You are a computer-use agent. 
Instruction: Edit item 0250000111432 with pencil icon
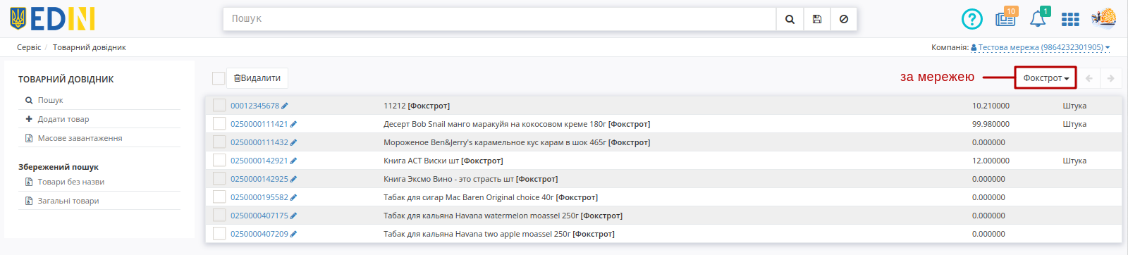pos(293,143)
